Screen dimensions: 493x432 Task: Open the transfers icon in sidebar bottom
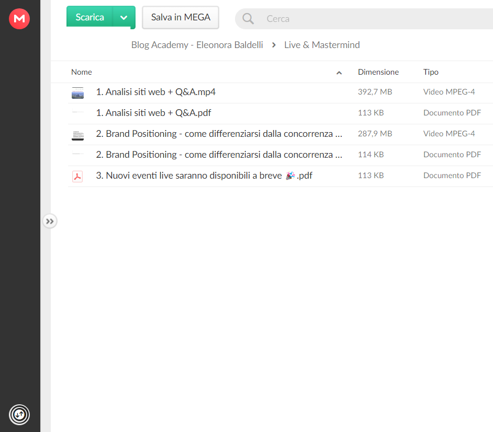click(x=19, y=415)
